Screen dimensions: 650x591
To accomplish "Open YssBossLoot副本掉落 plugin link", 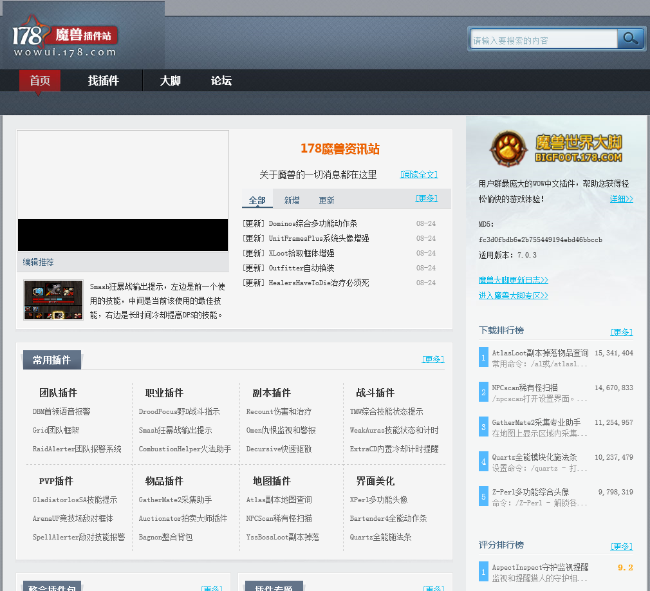I will [x=283, y=537].
